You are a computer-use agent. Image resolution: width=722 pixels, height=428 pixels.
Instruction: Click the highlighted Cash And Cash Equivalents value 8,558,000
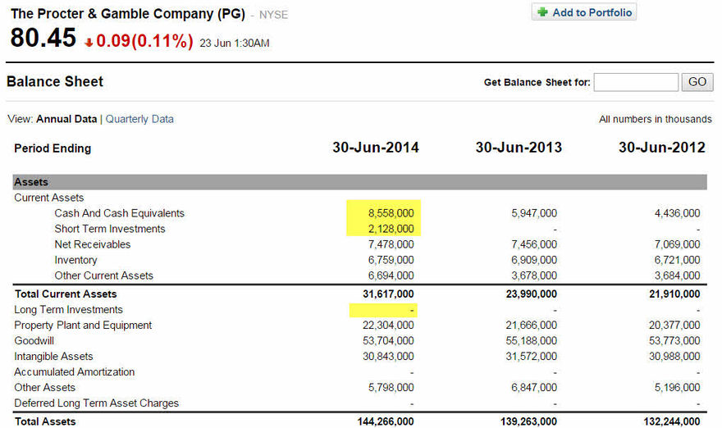pyautogui.click(x=391, y=213)
